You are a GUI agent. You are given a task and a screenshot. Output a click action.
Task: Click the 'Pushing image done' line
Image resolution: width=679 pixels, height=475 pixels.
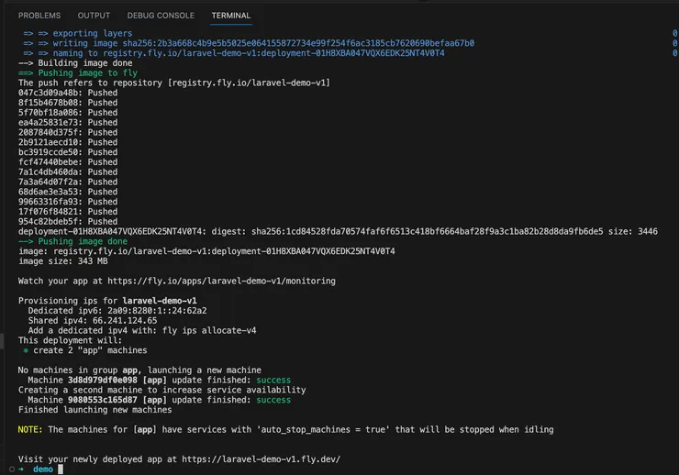72,241
